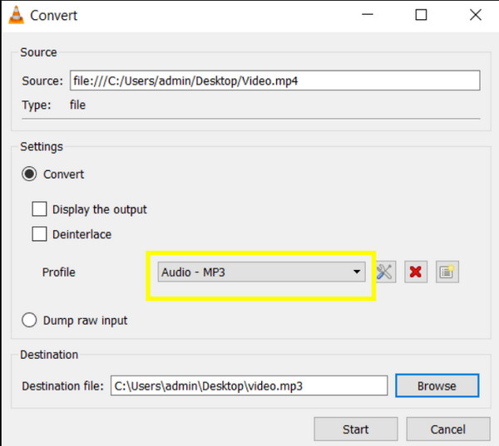Viewport: 499px width, 446px height.
Task: Select the Convert radio option
Action: tap(30, 174)
